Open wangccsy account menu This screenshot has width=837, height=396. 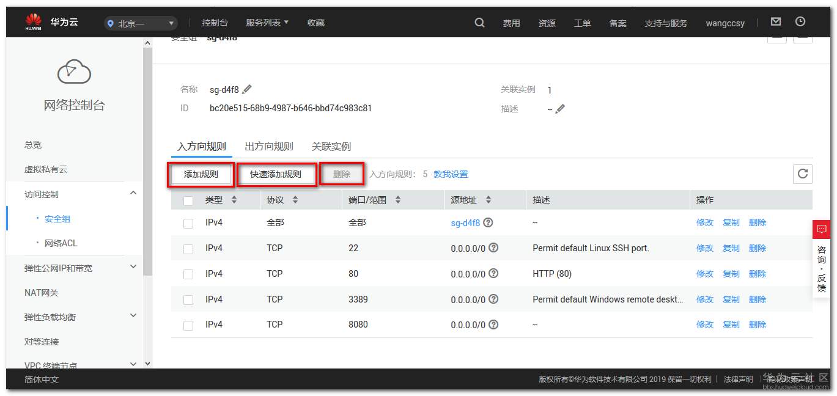coord(725,23)
